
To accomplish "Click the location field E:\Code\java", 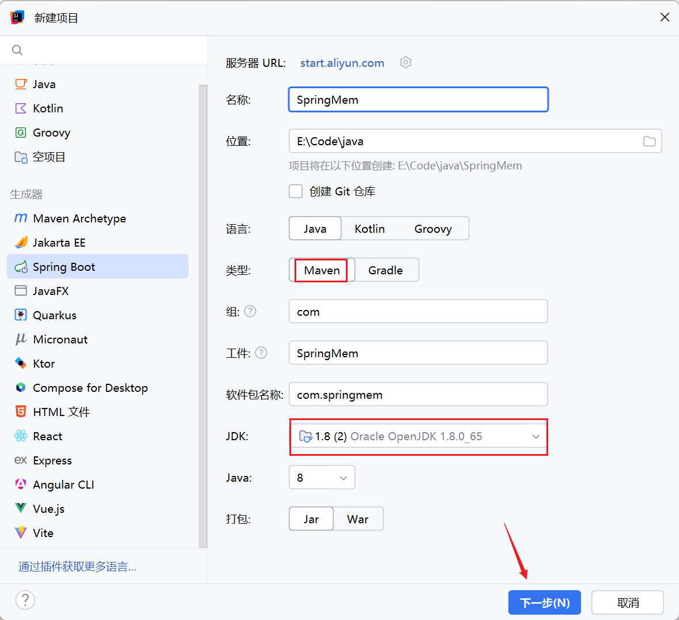I will (475, 141).
